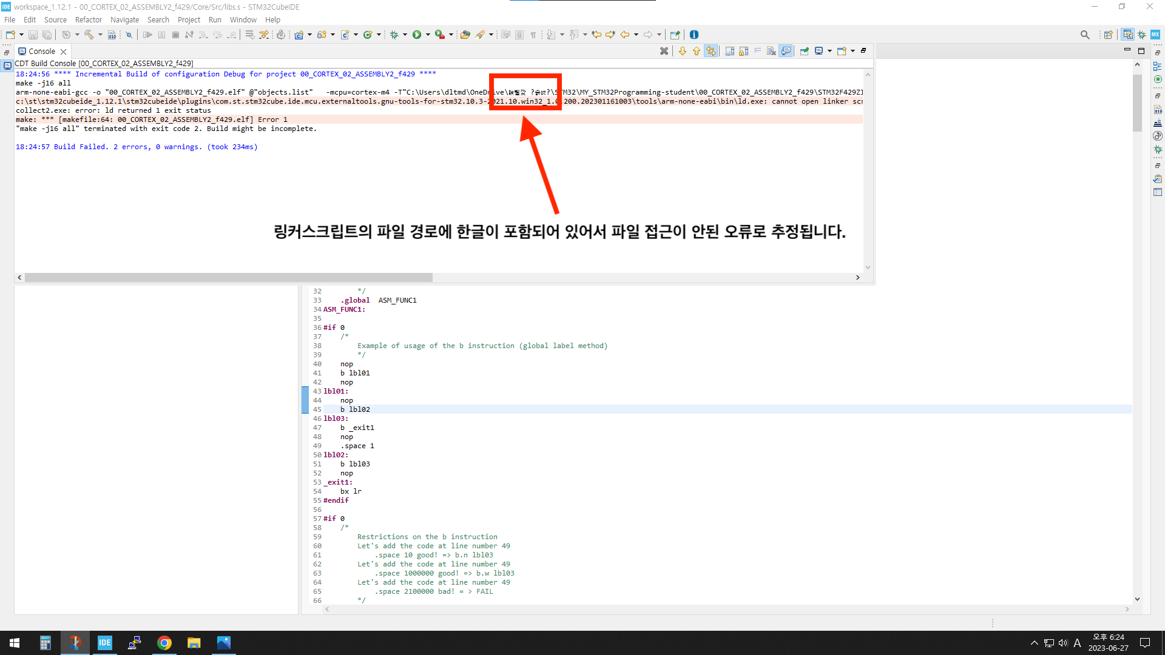Image resolution: width=1165 pixels, height=655 pixels.
Task: Click the Run with external tools icon
Action: (x=440, y=35)
